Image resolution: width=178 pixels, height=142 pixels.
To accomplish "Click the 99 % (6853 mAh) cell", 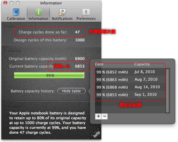I will [112, 95].
